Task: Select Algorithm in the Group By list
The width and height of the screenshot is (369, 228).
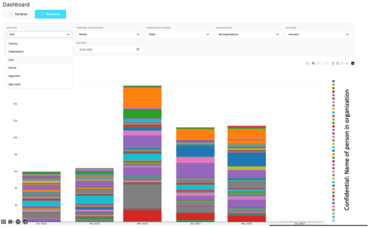Action: coord(14,76)
